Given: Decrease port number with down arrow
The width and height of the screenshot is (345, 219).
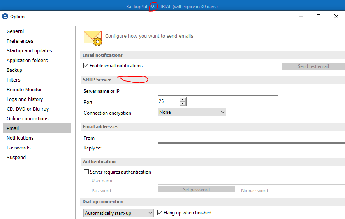Looking at the screenshot, I should [x=183, y=104].
